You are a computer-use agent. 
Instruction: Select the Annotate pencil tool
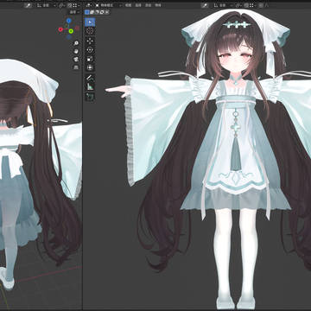90,78
